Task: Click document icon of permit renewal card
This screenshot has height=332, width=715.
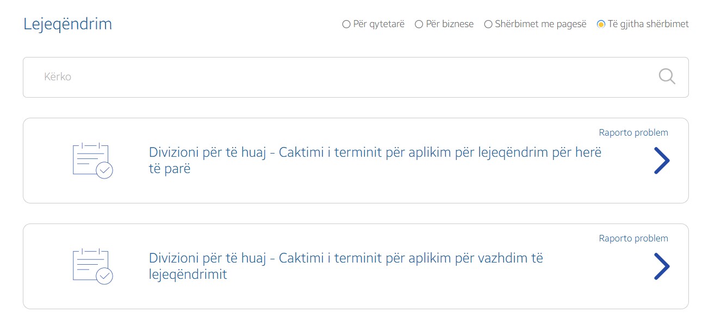Action: pos(91,265)
